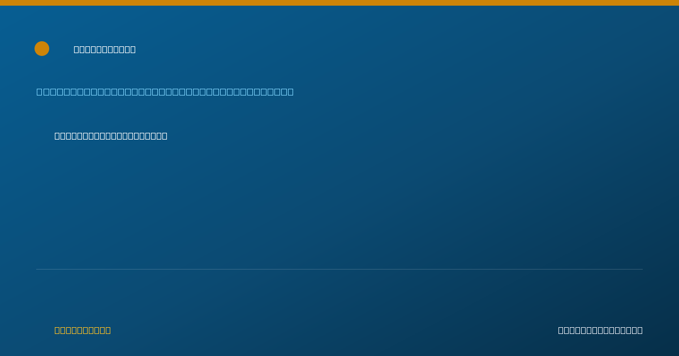Click the thin horizontal divider line
This screenshot has width=679, height=356.
click(339, 269)
